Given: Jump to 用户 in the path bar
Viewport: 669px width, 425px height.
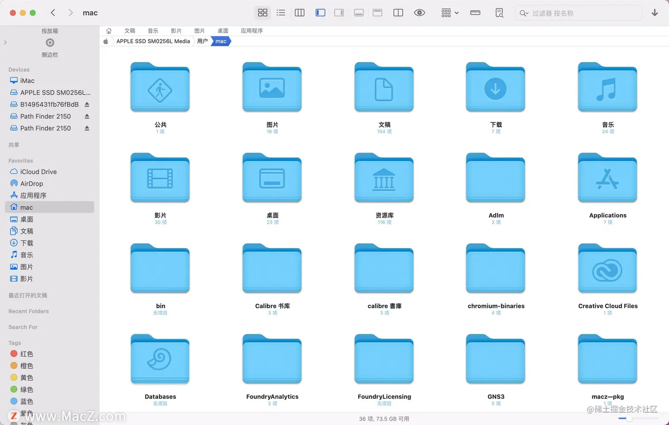Looking at the screenshot, I should point(203,41).
